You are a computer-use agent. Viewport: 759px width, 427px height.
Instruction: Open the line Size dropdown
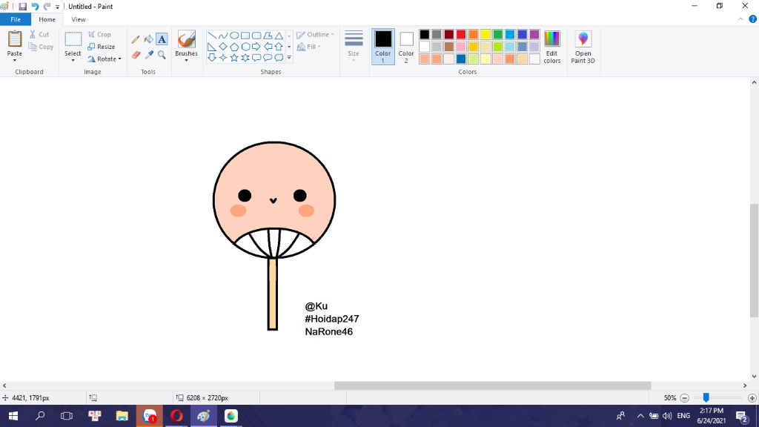[x=354, y=47]
